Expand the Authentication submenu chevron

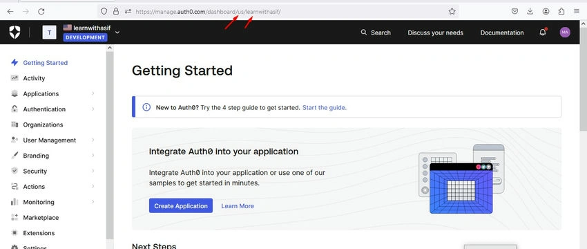93,109
